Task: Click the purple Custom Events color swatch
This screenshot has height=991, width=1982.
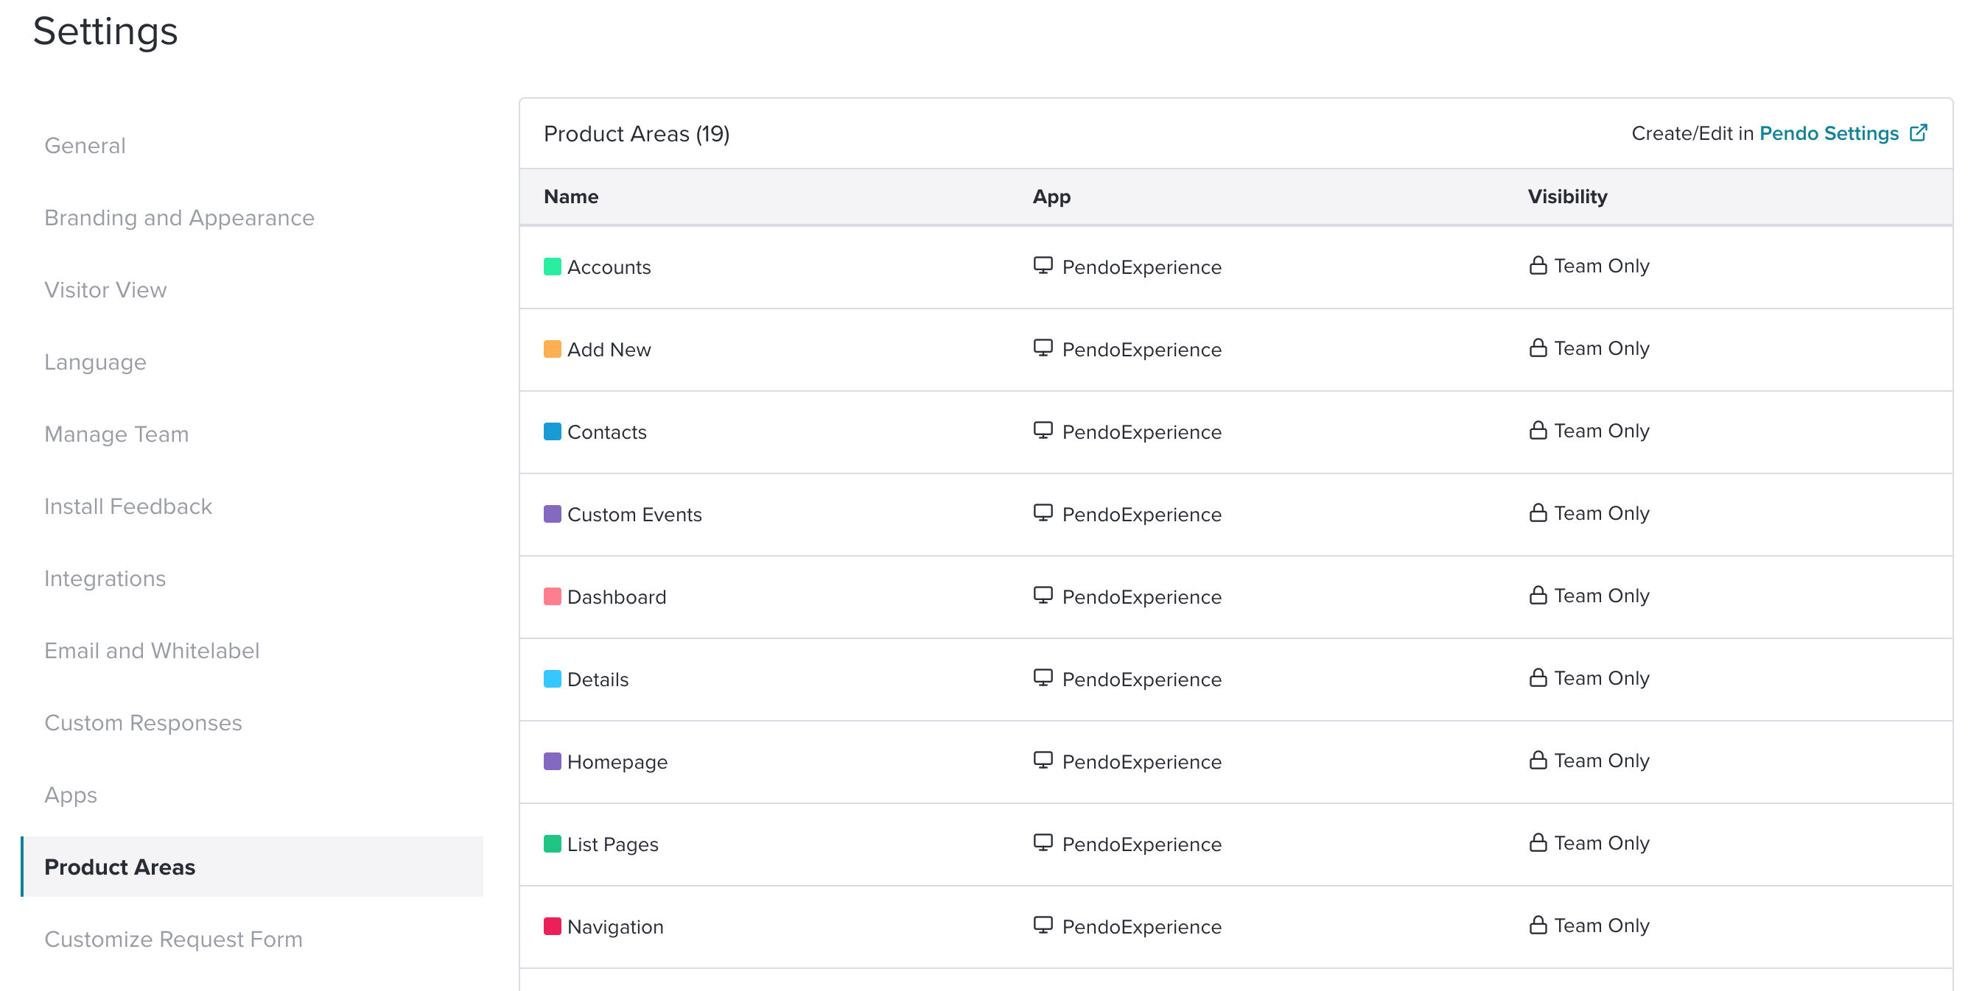Action: [x=553, y=514]
